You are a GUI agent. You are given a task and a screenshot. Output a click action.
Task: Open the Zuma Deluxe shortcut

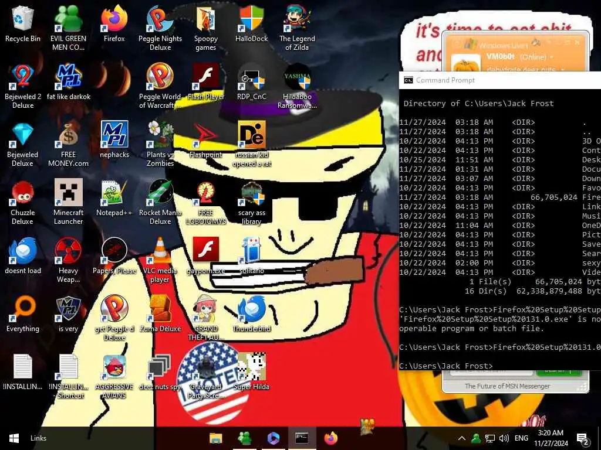click(x=160, y=314)
